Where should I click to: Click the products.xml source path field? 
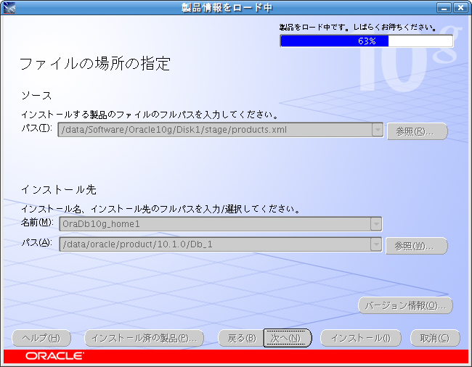coord(221,130)
